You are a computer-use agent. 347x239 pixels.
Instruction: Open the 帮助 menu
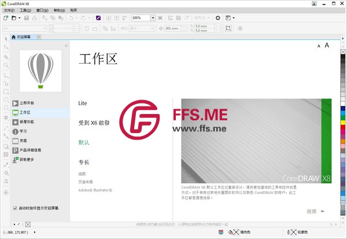[60, 10]
